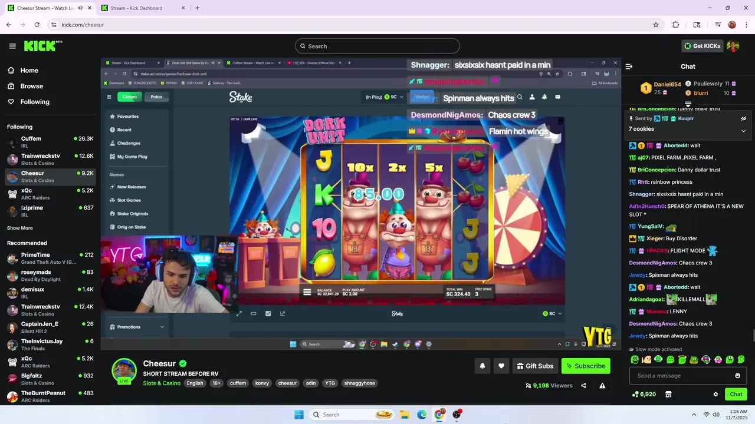Toggle stream notification bell
The width and height of the screenshot is (755, 424).
482,366
